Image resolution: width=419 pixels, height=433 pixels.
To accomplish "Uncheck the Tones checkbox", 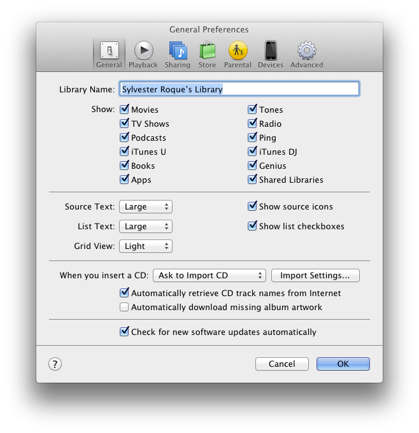I will pos(252,110).
